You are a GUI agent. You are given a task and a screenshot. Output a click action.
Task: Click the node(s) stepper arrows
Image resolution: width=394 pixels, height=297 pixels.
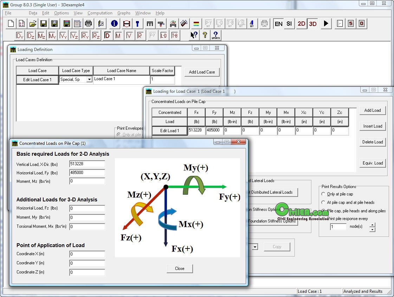(x=373, y=227)
